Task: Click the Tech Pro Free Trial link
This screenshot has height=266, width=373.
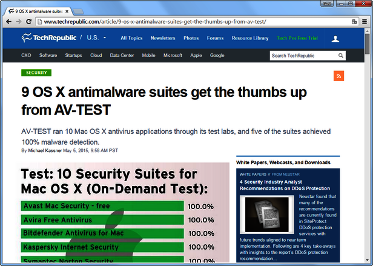Action: pyautogui.click(x=297, y=38)
